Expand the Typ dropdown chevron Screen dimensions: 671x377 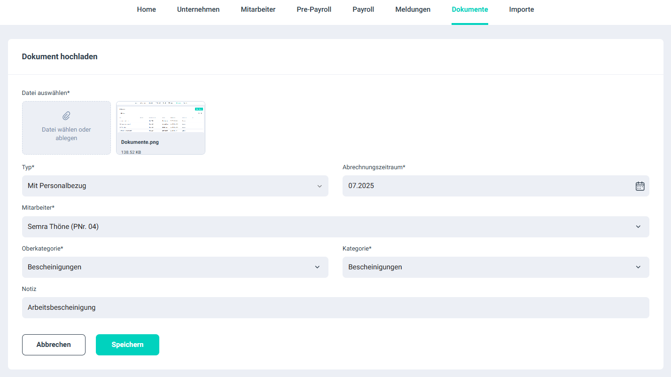[320, 186]
